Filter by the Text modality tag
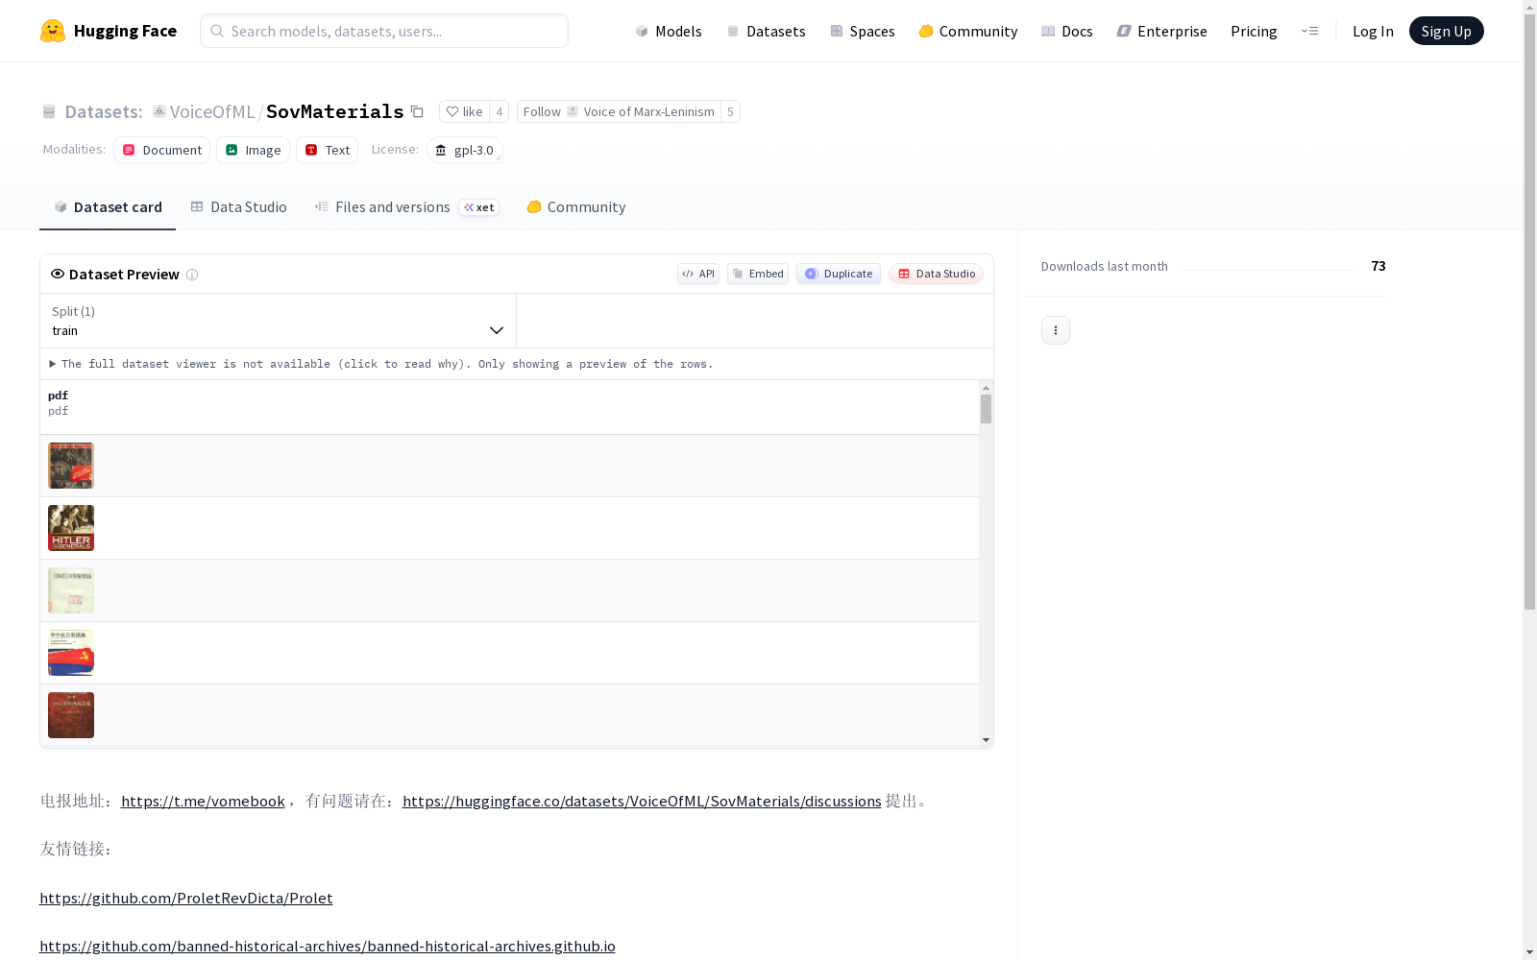 [327, 150]
